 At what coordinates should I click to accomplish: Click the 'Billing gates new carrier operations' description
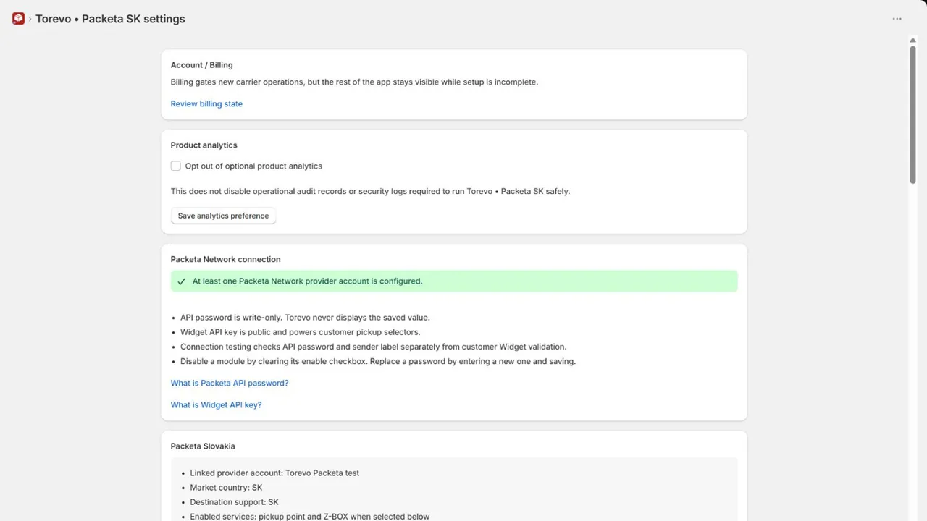354,82
